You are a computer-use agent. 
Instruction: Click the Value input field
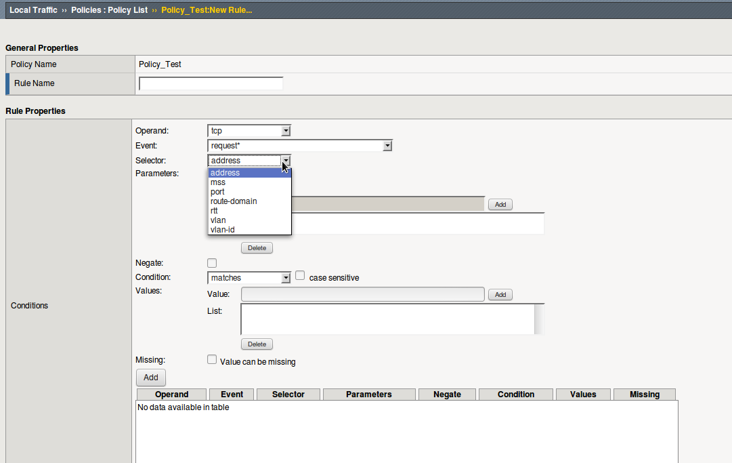pos(362,294)
